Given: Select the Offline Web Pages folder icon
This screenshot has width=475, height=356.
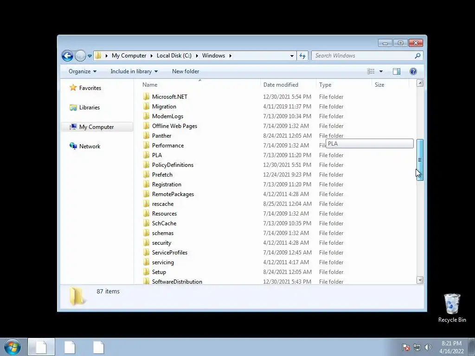Looking at the screenshot, I should click(146, 126).
